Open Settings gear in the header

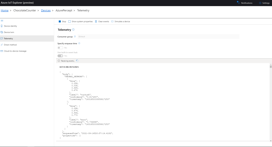coord(260,3)
